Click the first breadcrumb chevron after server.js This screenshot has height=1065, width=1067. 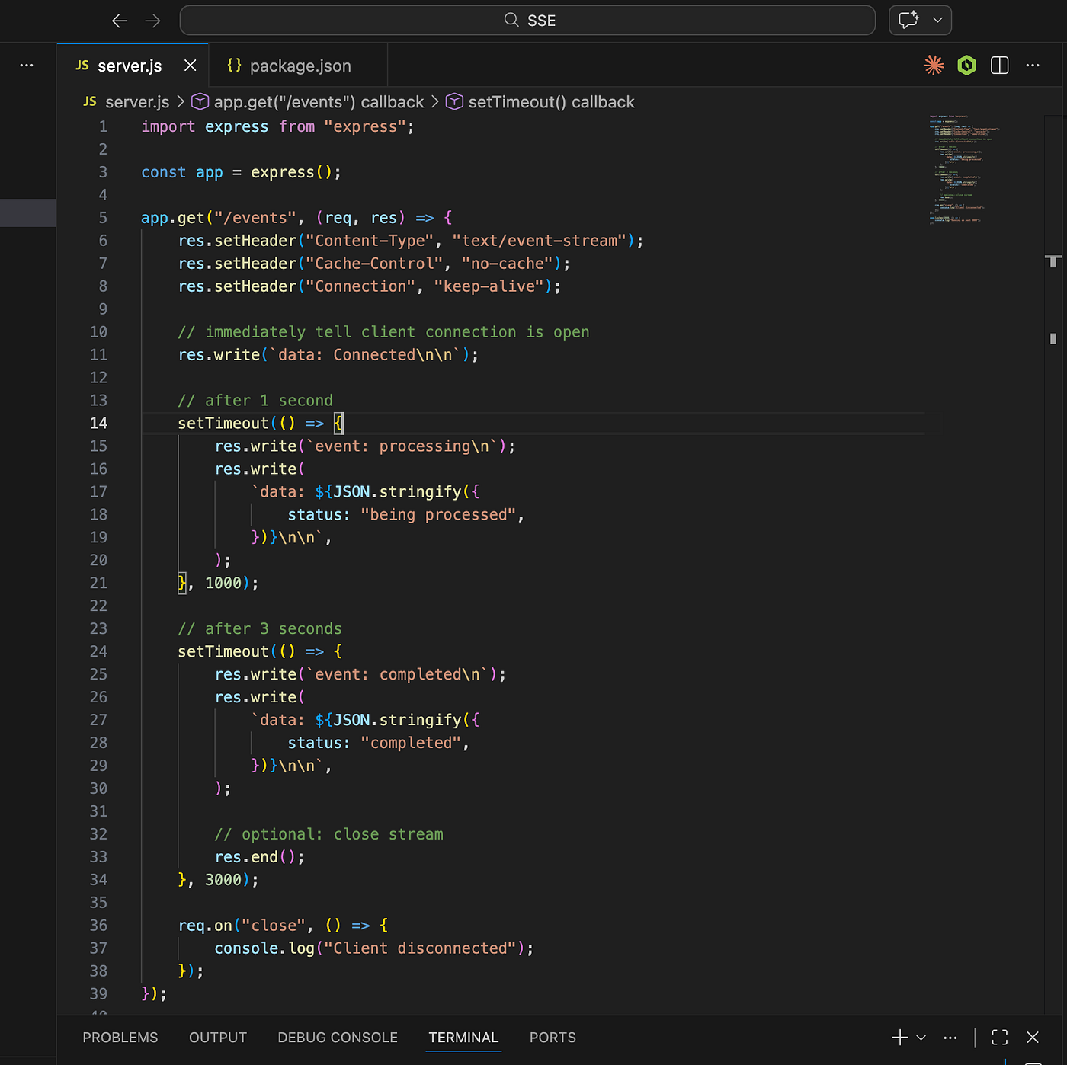click(181, 102)
